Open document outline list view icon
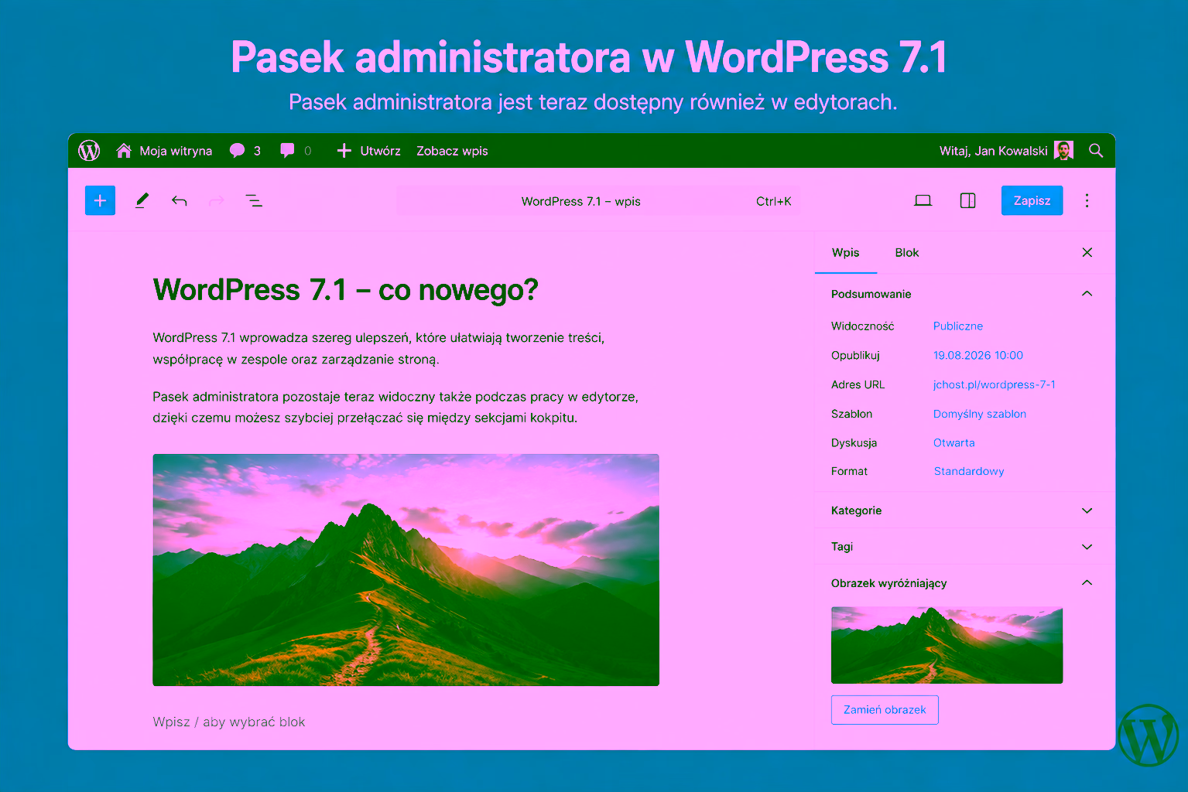1188x792 pixels. pyautogui.click(x=254, y=201)
